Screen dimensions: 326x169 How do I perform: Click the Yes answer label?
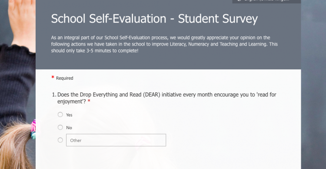(69, 115)
